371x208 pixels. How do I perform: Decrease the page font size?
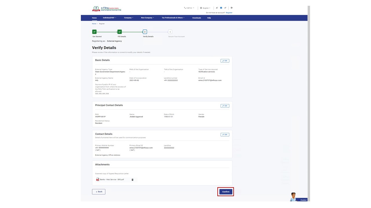click(217, 8)
